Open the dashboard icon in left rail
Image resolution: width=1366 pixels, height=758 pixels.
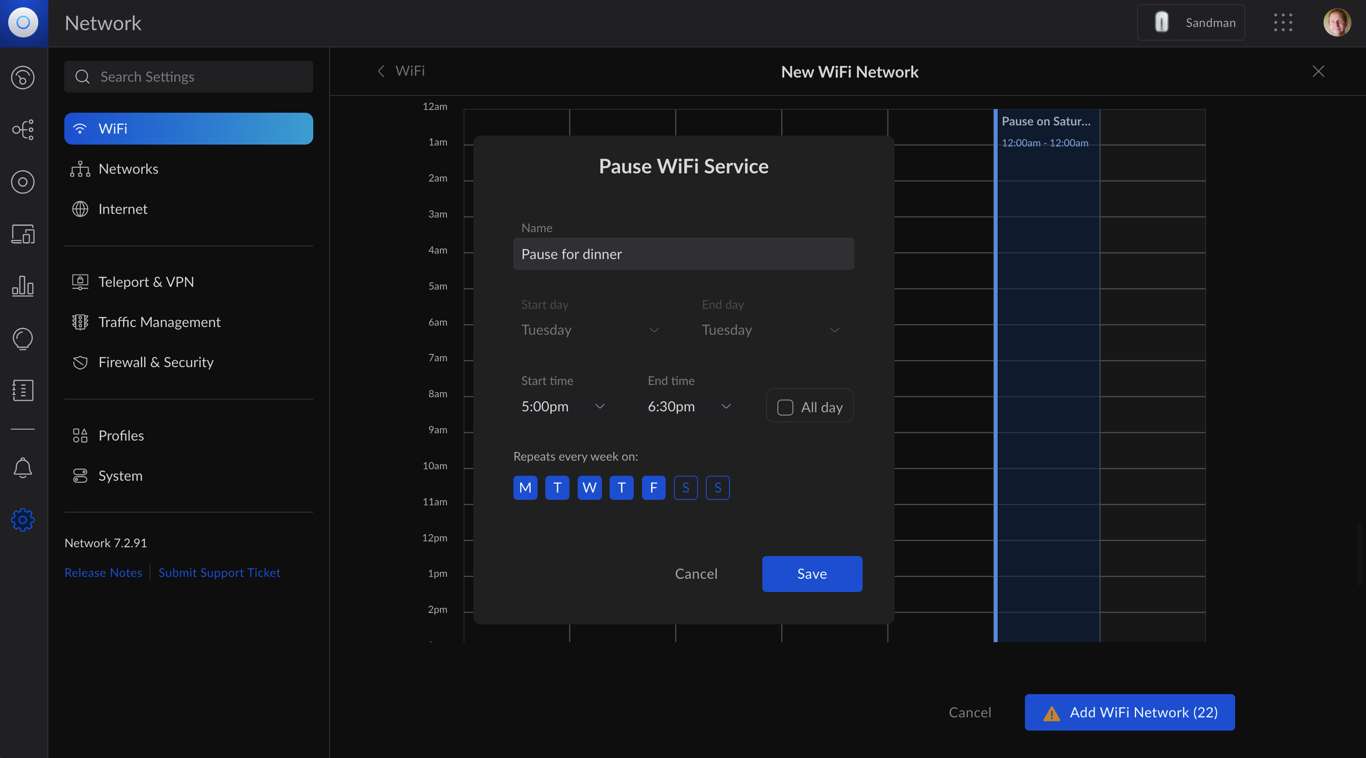click(22, 78)
